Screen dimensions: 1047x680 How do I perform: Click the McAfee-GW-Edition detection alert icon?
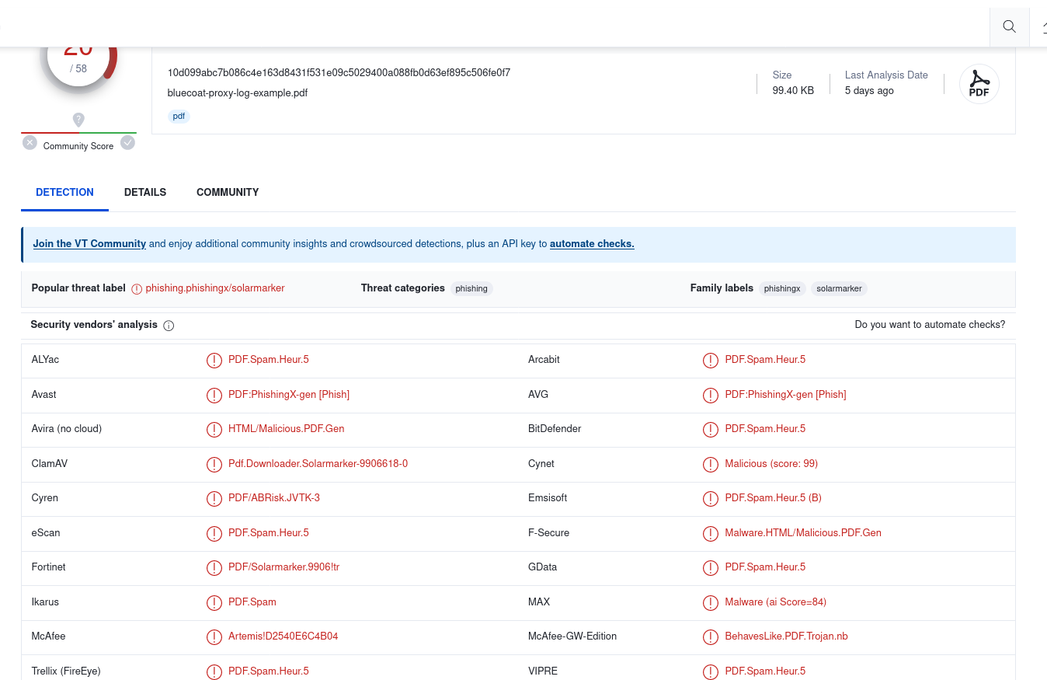pos(710,636)
